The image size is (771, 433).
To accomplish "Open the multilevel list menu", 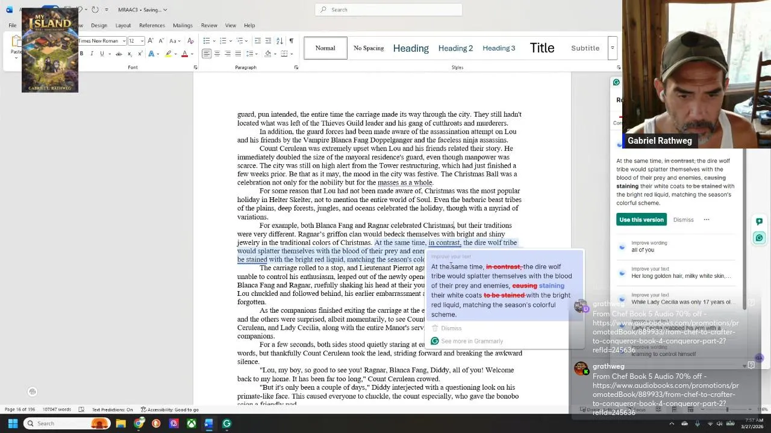I will point(240,41).
